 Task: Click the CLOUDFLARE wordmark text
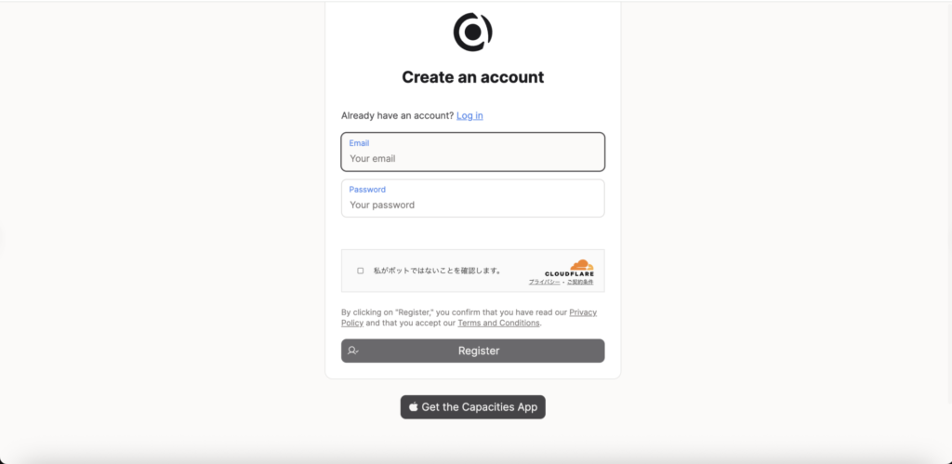(570, 274)
